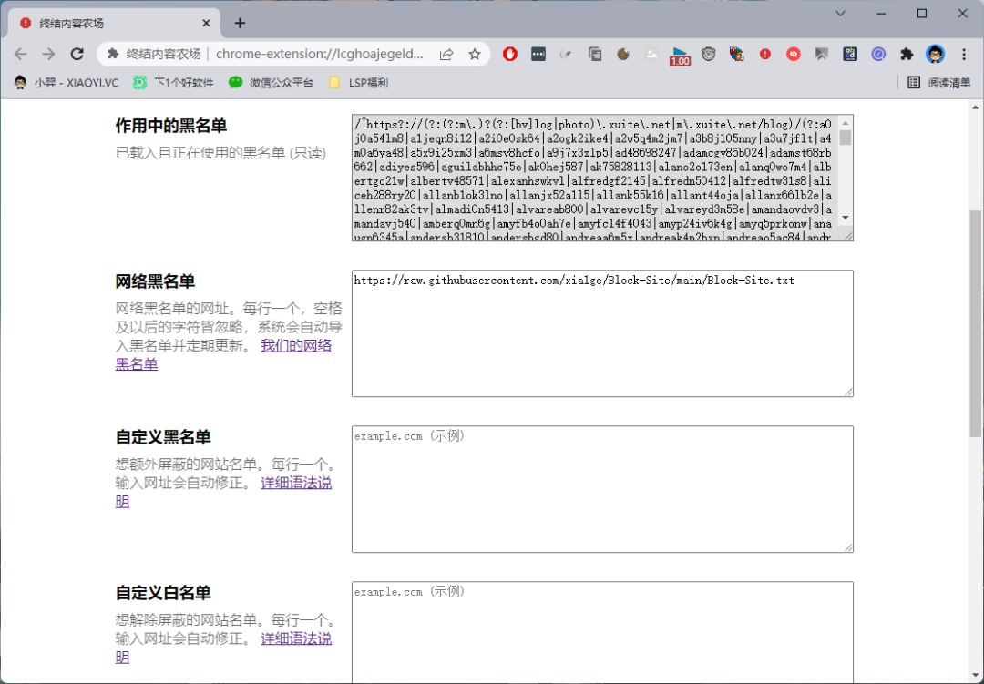
Task: Focus the 自定义黑名单 text area
Action: tap(602, 489)
